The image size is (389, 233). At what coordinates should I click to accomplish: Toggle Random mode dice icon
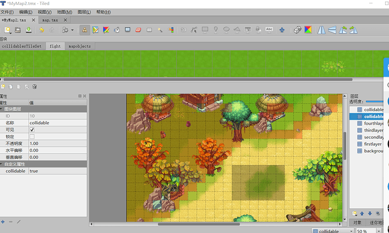point(297,30)
